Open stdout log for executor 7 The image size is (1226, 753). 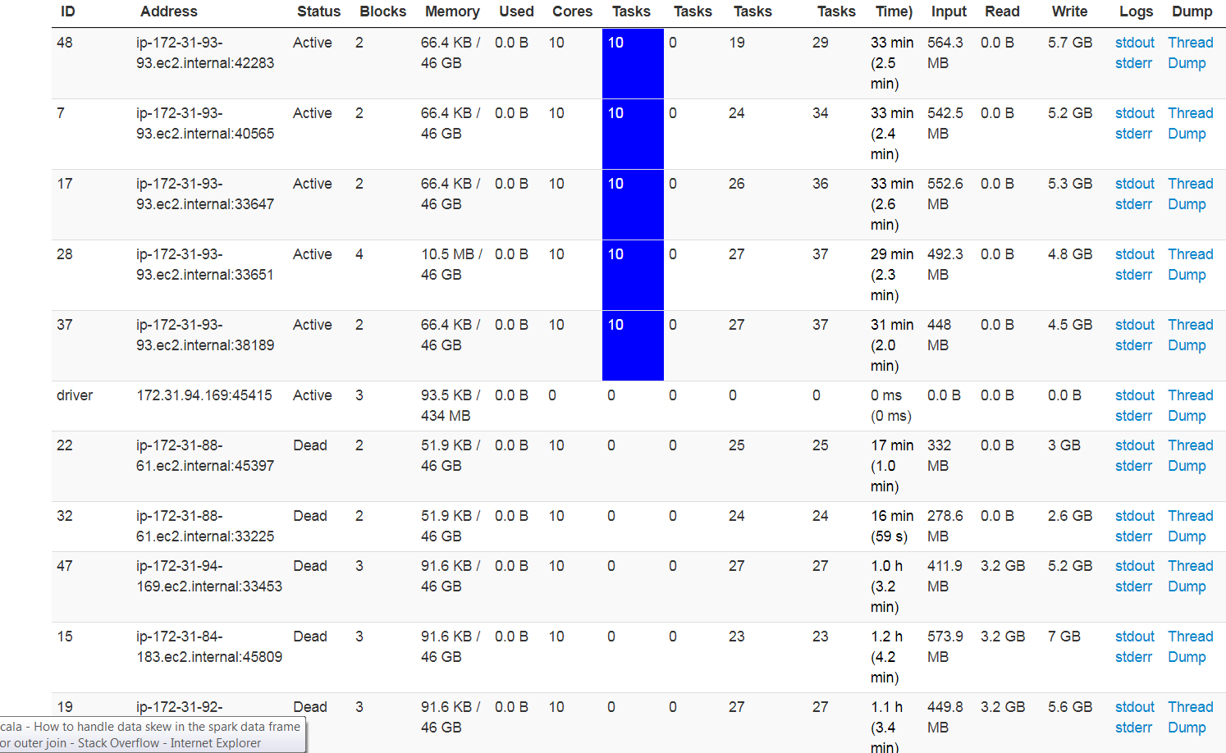pyautogui.click(x=1134, y=113)
